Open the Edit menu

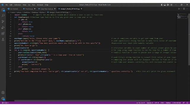pos(11,5)
